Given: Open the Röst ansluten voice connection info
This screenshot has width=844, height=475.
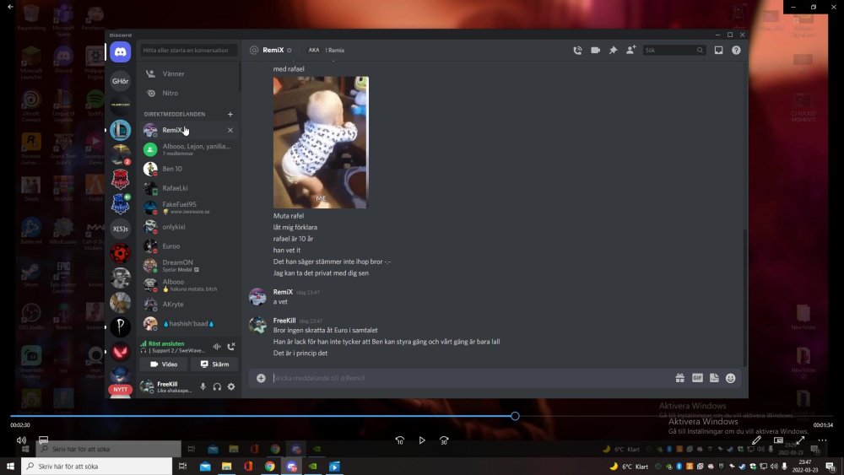Looking at the screenshot, I should coord(167,343).
